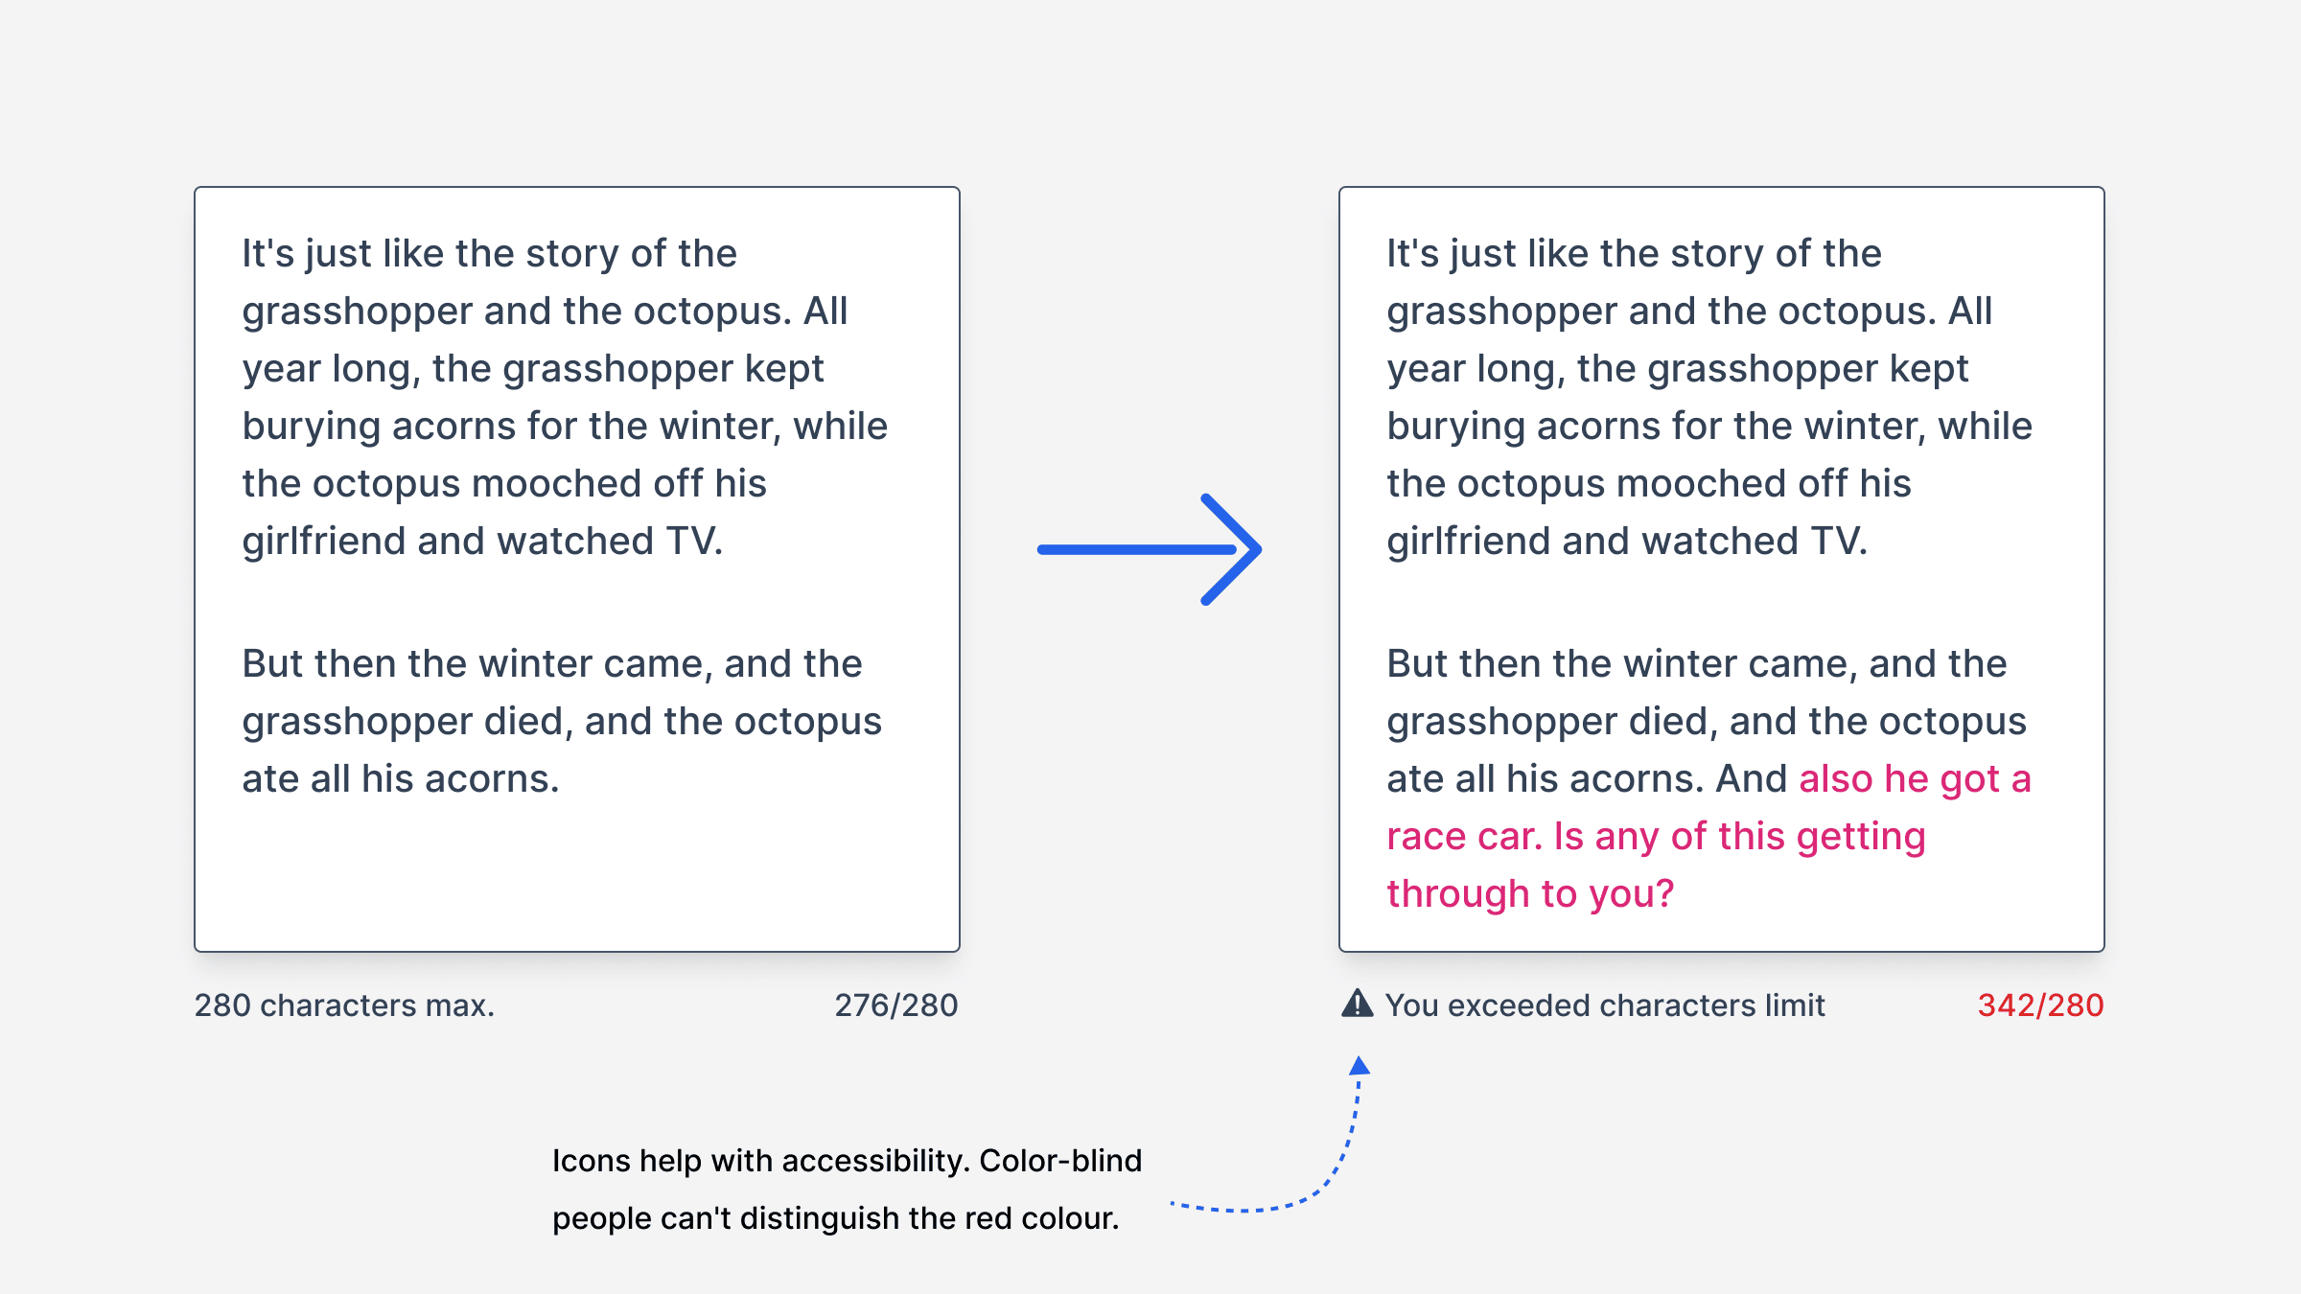Click "grasshopper died" text in left box
Image resolution: width=2301 pixels, height=1294 pixels.
403,722
